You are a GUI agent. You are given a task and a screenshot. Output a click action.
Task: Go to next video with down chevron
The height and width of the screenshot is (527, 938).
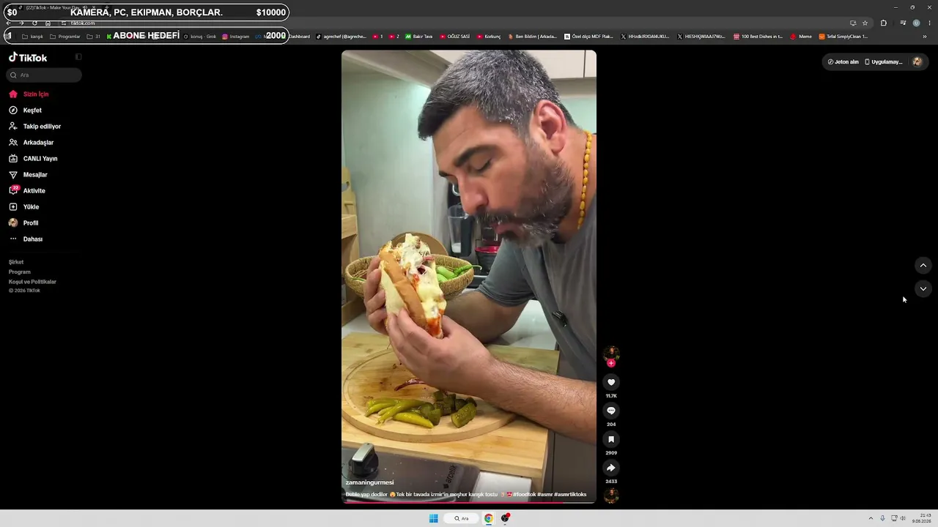click(x=923, y=289)
